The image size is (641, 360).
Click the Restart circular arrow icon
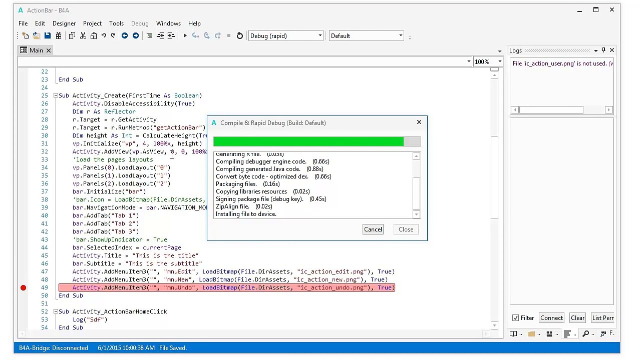coord(240,35)
